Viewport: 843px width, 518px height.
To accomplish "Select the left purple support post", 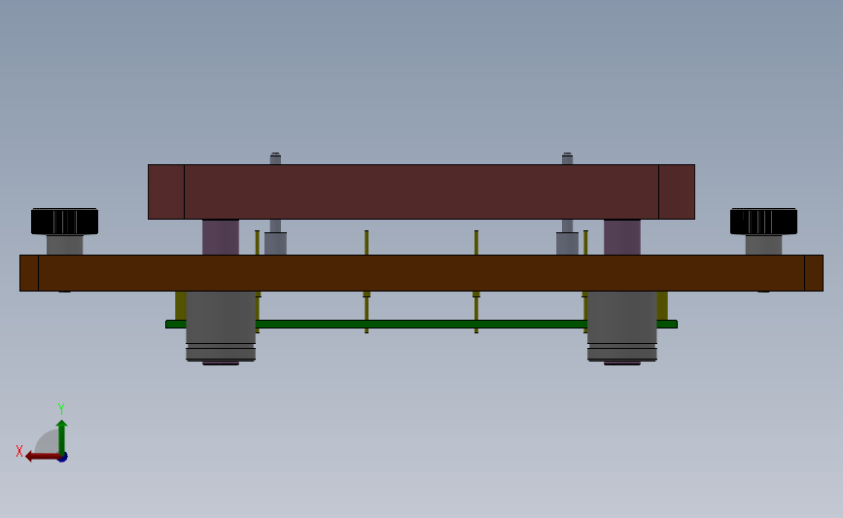I will pyautogui.click(x=221, y=237).
